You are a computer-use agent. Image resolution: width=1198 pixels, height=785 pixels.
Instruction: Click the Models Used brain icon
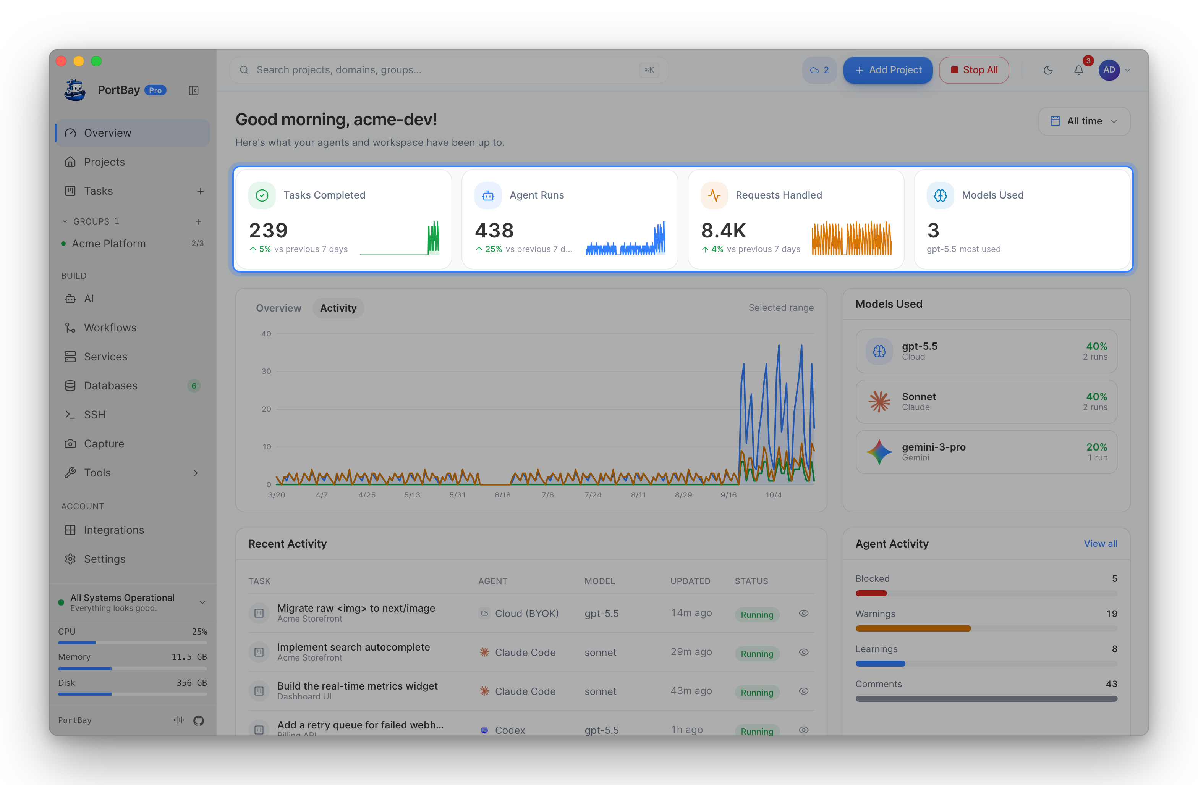(x=940, y=195)
